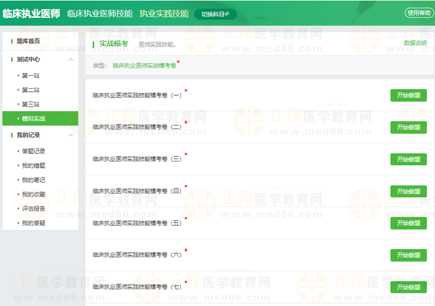Click 切换科目 switch subject button
The height and width of the screenshot is (306, 435).
pyautogui.click(x=215, y=14)
